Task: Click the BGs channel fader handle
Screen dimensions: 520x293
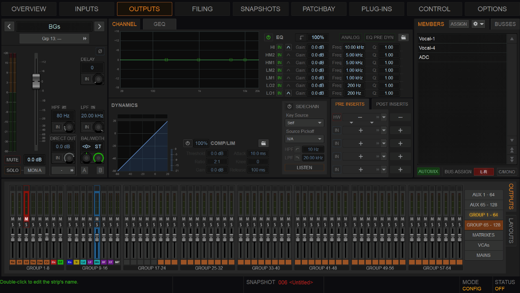Action: 36,81
